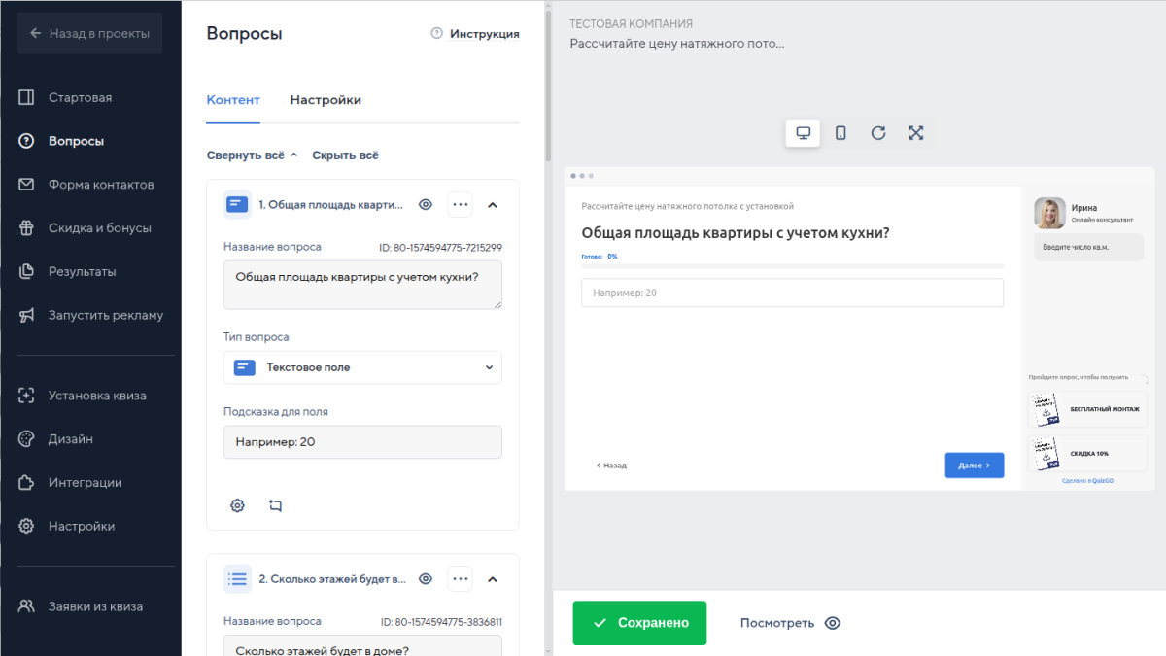Collapse question 1 with chevron arrow
Image resolution: width=1166 pixels, height=656 pixels.
pos(492,205)
